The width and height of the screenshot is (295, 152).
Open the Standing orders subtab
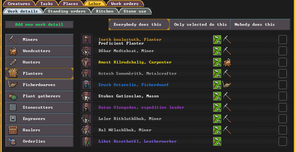(x=67, y=11)
